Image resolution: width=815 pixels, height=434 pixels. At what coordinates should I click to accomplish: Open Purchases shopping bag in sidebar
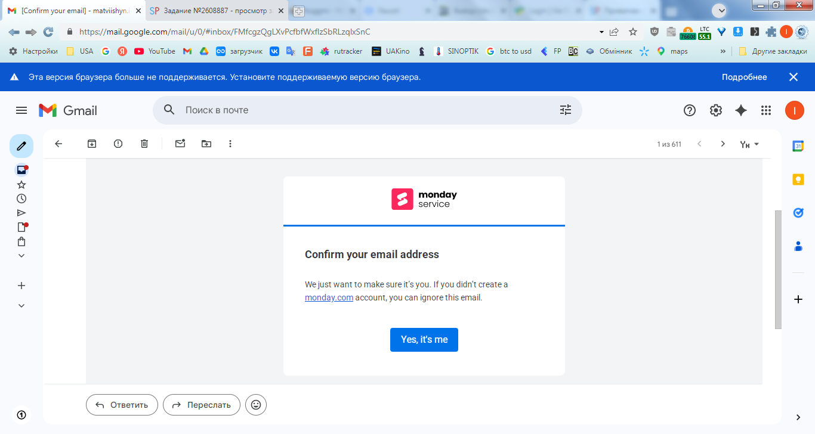21,241
